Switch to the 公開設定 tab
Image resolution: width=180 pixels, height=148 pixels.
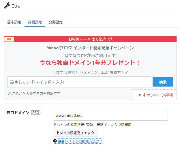tap(56, 22)
